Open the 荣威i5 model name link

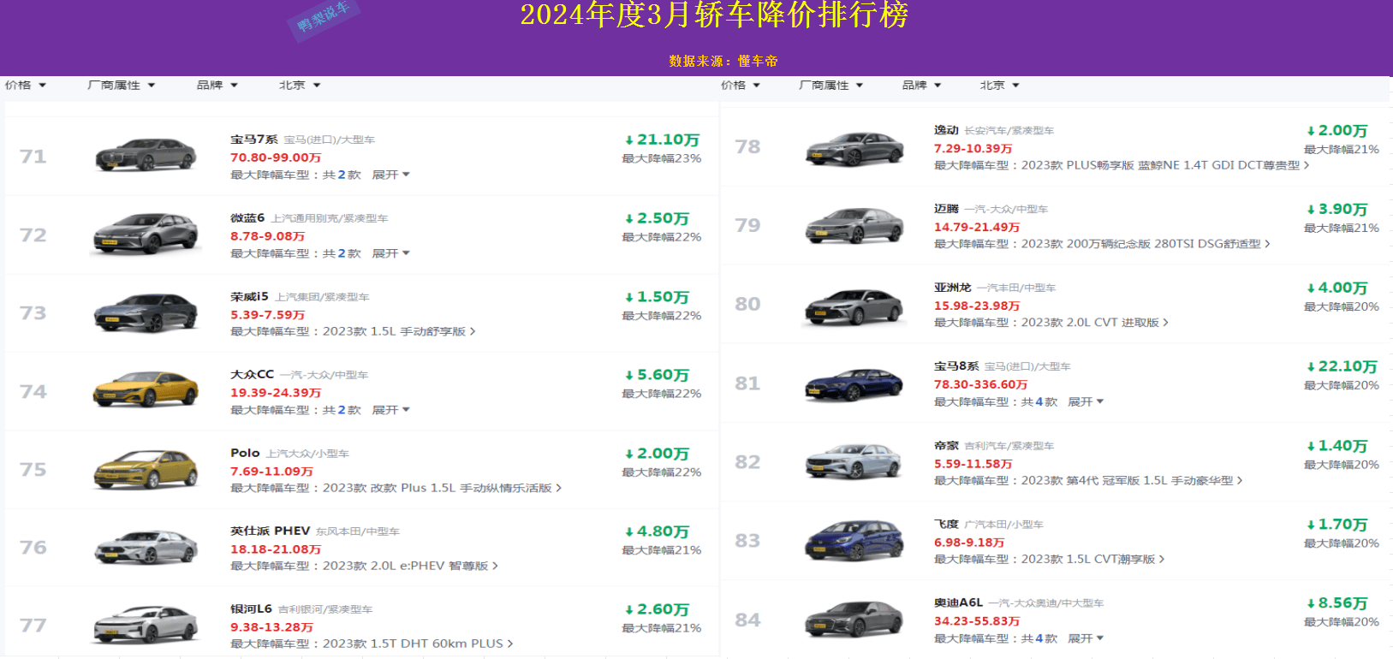click(249, 297)
